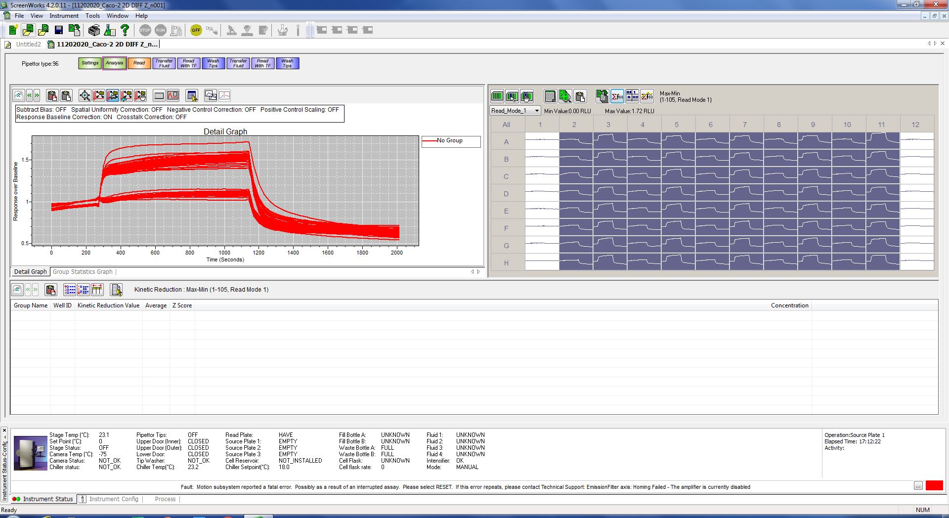Image resolution: width=949 pixels, height=518 pixels.
Task: Open the Read_Mode_1 dropdown
Action: 537,111
